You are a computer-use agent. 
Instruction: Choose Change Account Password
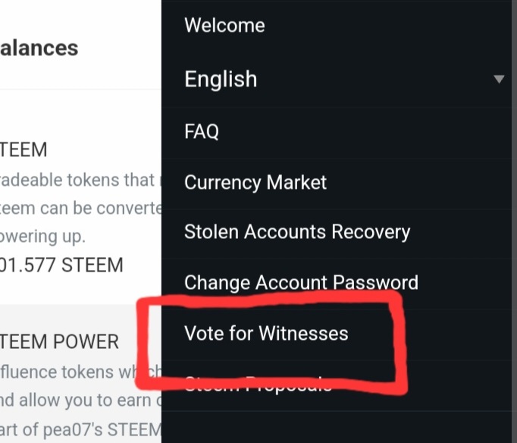(301, 283)
